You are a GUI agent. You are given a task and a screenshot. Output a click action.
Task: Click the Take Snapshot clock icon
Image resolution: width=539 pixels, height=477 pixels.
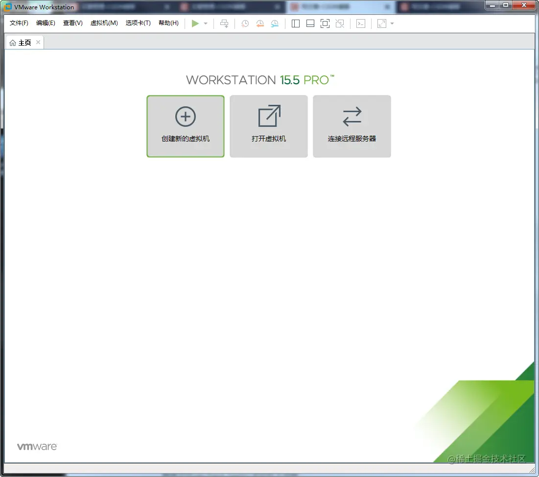pyautogui.click(x=245, y=24)
